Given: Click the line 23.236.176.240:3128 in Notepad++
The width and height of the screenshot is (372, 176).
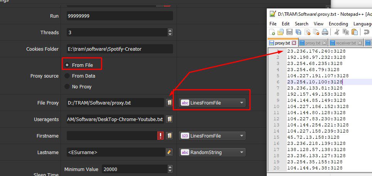Looking at the screenshot, I should click(316, 51).
